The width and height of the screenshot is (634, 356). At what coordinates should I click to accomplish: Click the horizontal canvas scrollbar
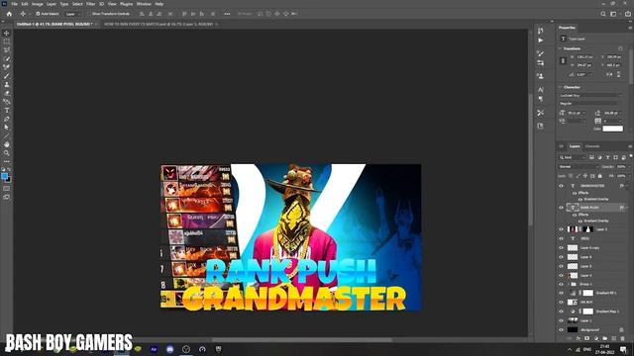(302, 340)
